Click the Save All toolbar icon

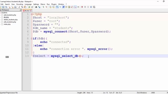[6, 7]
